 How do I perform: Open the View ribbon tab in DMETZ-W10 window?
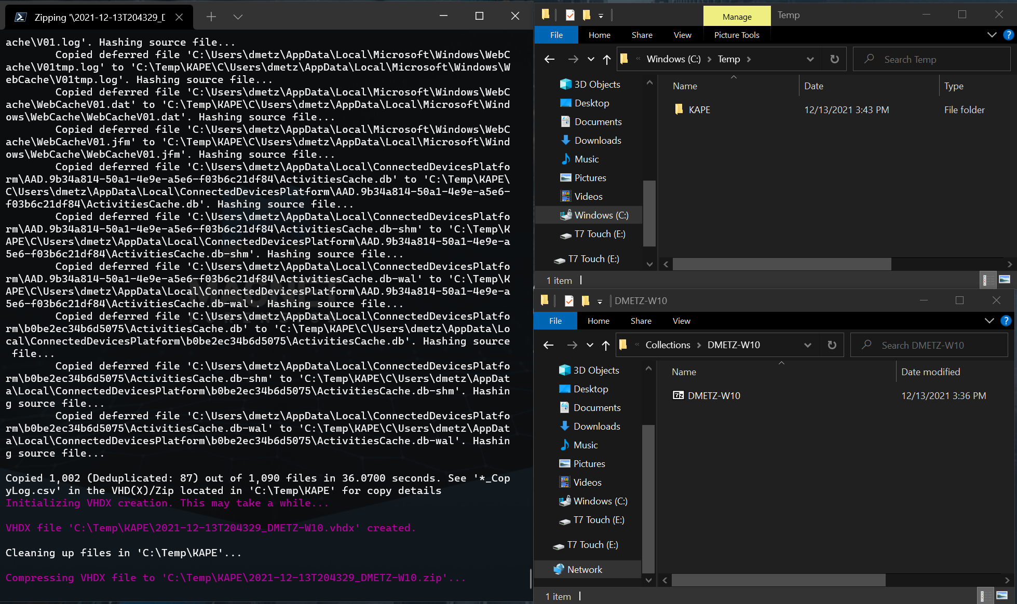coord(681,321)
